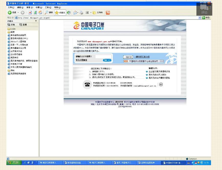This screenshot has height=170, width=222.
Task: Open the 出口放行查询 favorite
Action: tap(15, 54)
